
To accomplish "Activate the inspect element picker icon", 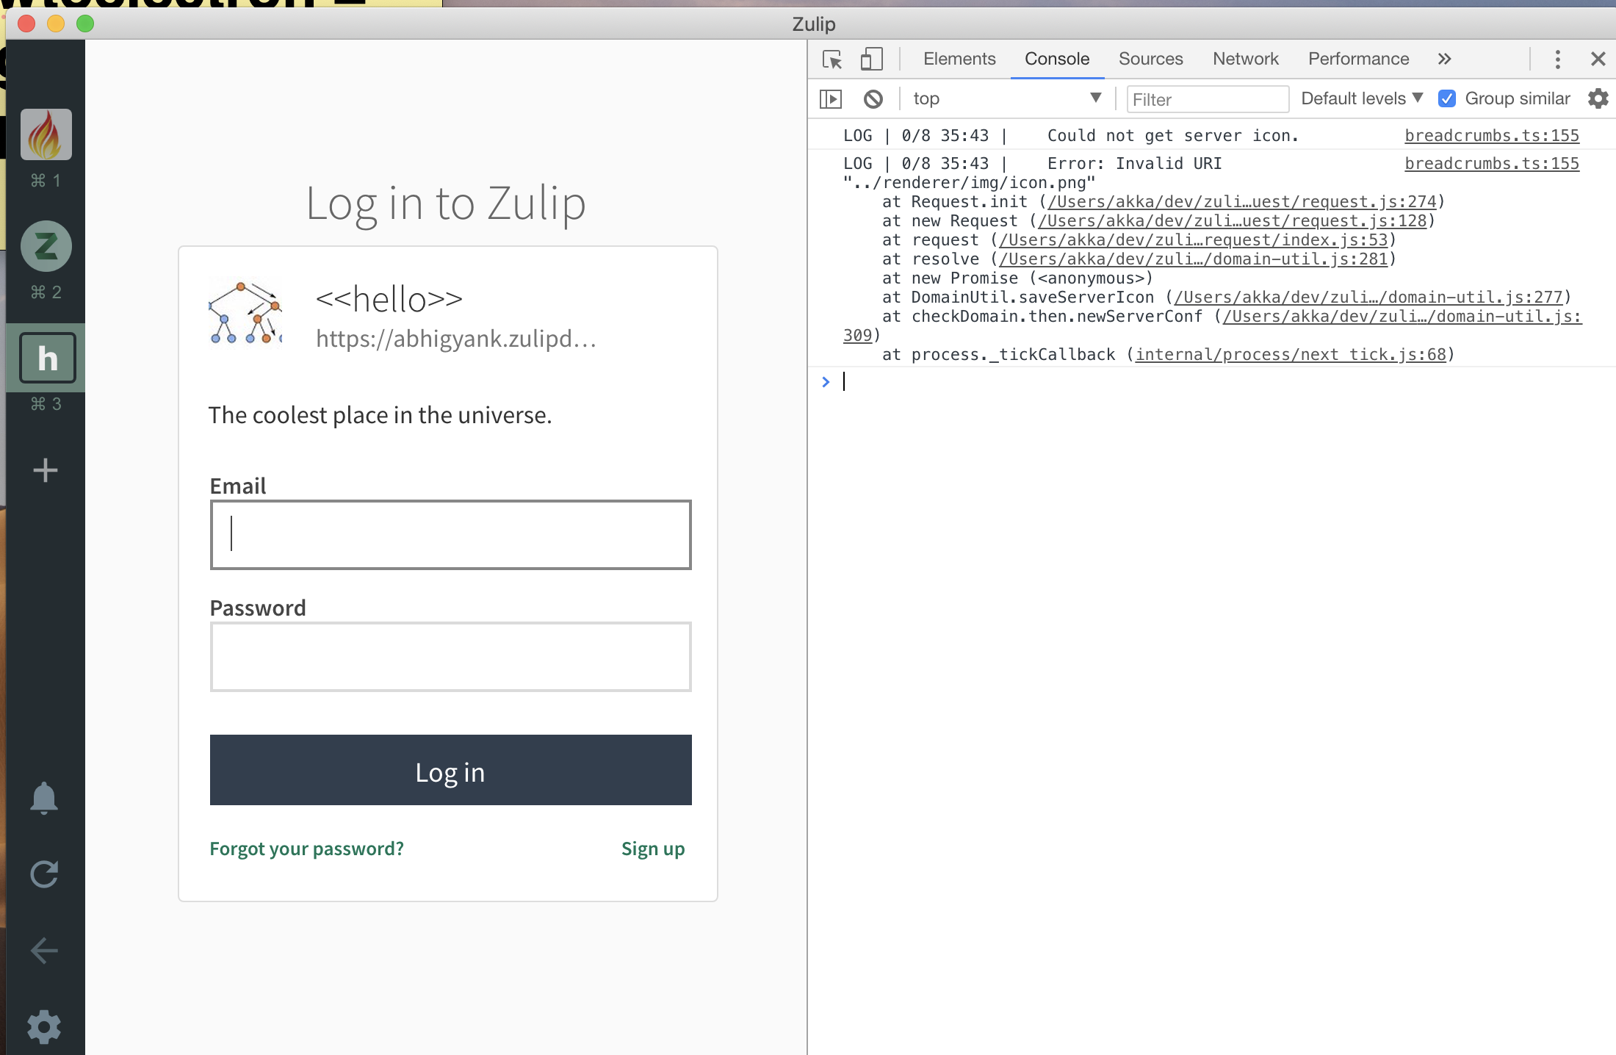I will [832, 59].
